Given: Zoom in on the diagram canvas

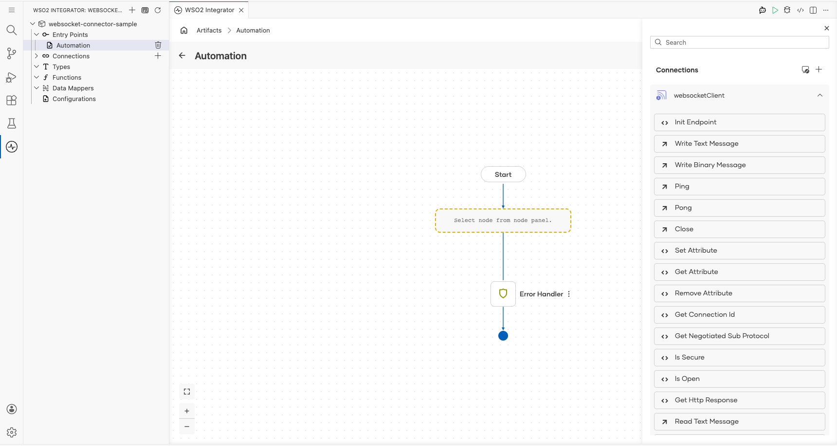Looking at the screenshot, I should click(187, 411).
